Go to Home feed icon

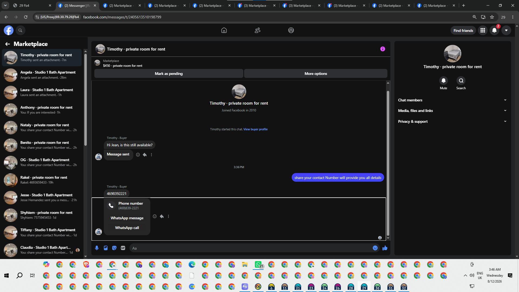click(x=224, y=30)
